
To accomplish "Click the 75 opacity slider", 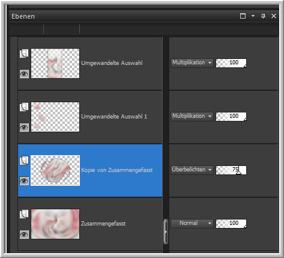I will [231, 170].
